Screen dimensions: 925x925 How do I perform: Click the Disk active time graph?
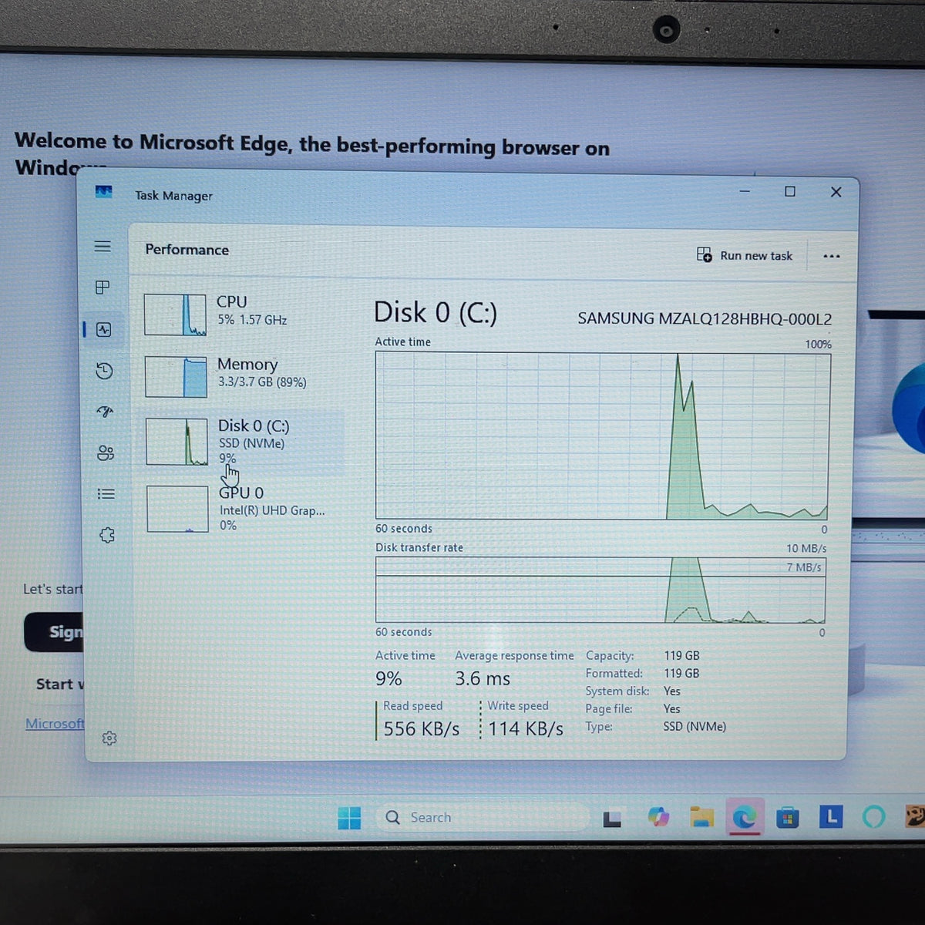(602, 436)
